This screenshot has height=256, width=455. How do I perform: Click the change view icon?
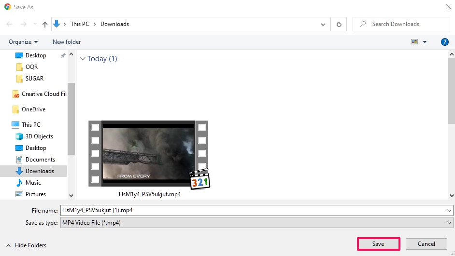pos(414,42)
